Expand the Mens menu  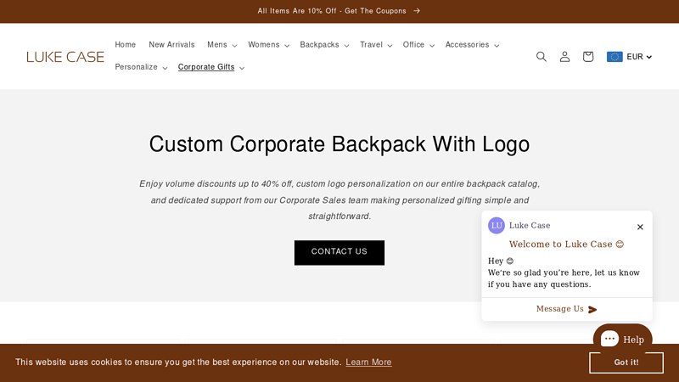pyautogui.click(x=222, y=45)
